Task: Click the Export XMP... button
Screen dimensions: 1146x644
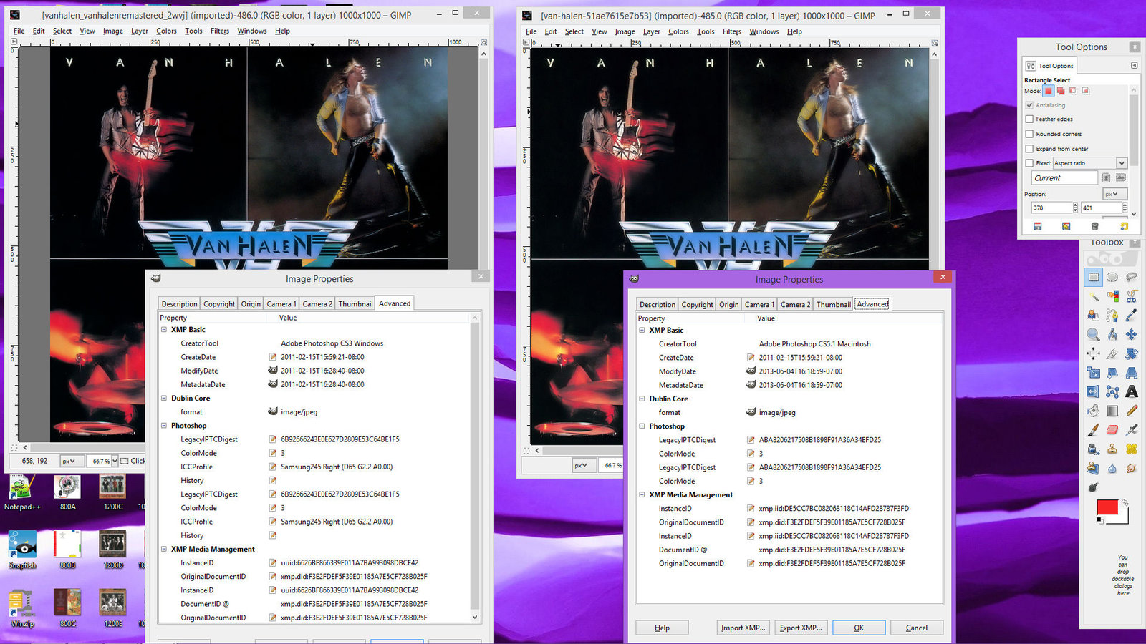Action: point(801,628)
